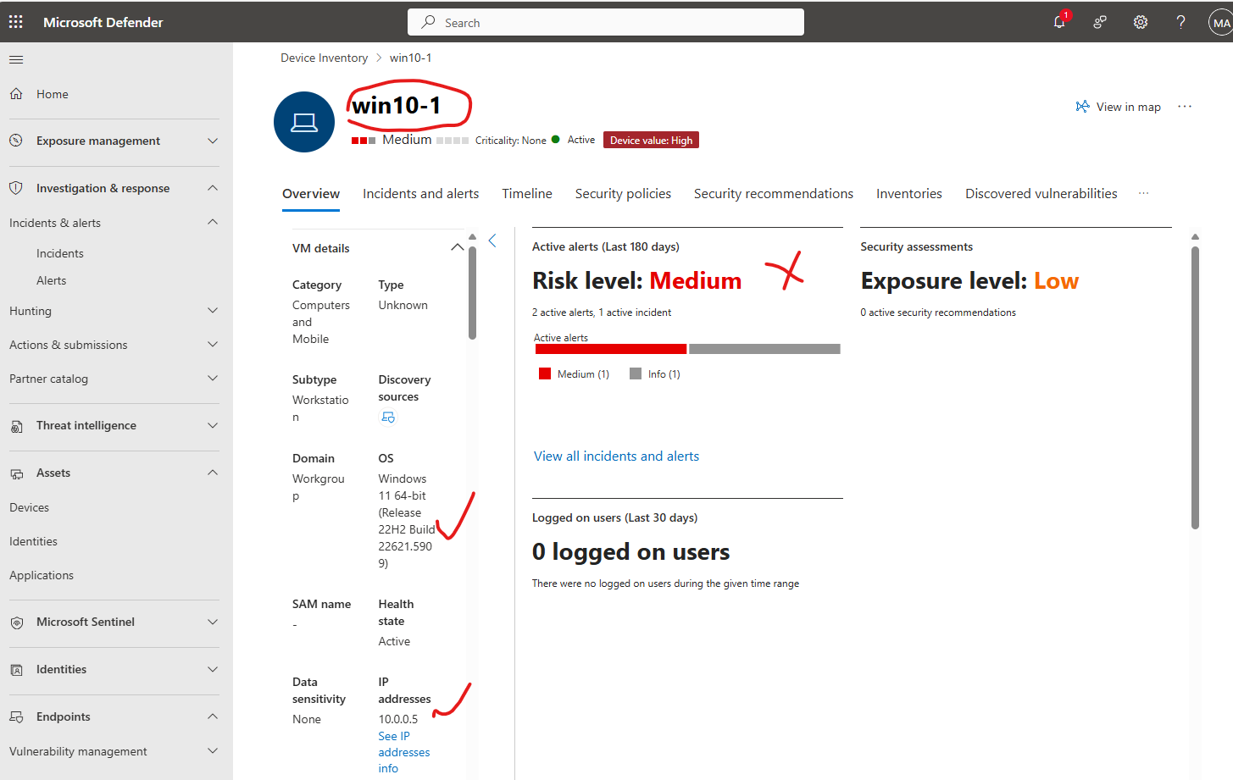Open the Timeline tab
The width and height of the screenshot is (1233, 780).
click(527, 194)
